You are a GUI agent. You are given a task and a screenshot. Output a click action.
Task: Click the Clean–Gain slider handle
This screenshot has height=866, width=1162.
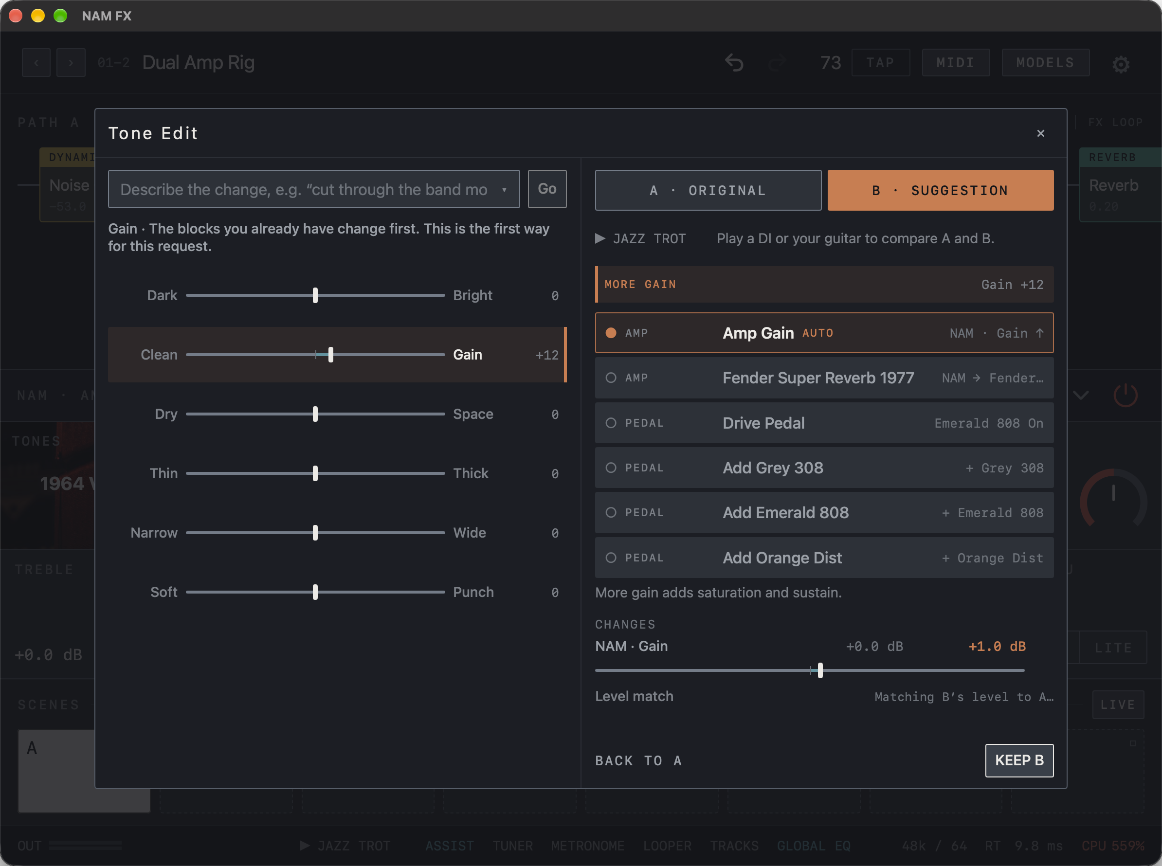(331, 355)
